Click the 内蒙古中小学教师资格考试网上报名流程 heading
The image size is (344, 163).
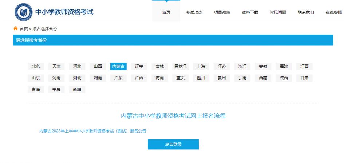pyautogui.click(x=173, y=116)
